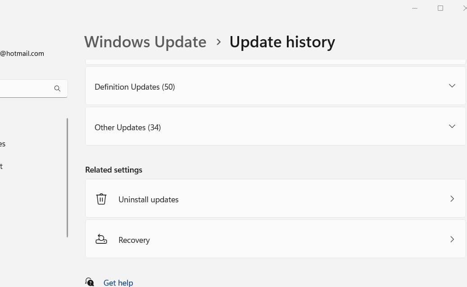Open the Uninstall updates page
The width and height of the screenshot is (467, 287).
pyautogui.click(x=148, y=200)
